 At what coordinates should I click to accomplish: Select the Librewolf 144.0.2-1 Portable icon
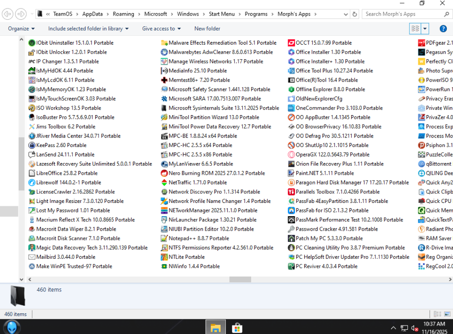coord(32,182)
